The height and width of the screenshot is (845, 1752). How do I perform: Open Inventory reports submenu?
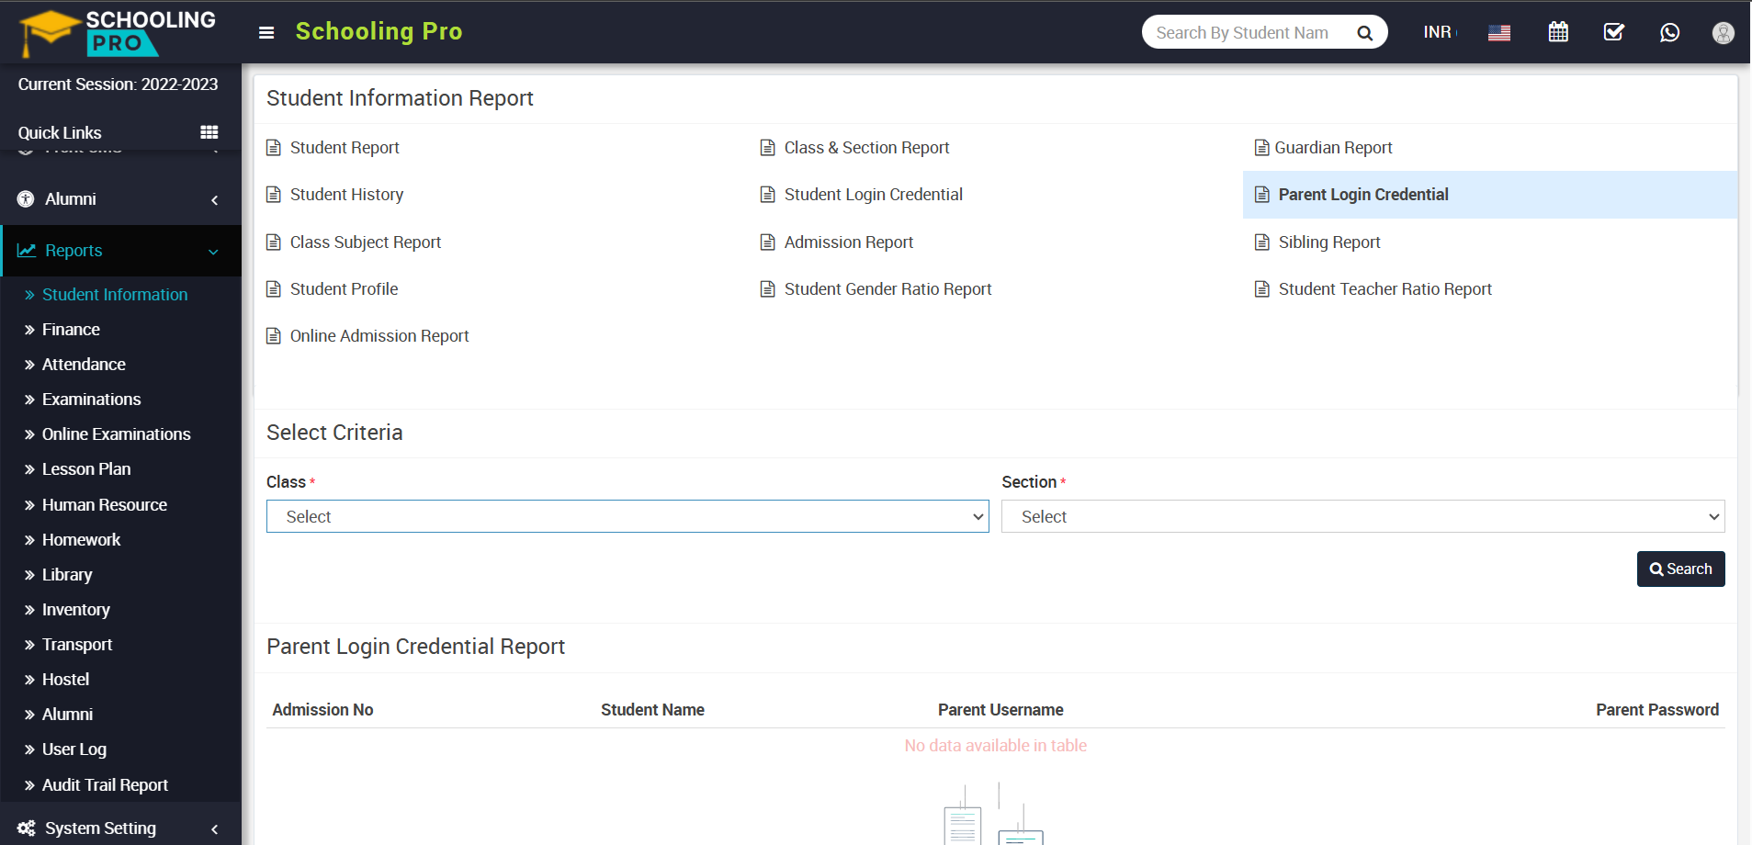coord(75,610)
